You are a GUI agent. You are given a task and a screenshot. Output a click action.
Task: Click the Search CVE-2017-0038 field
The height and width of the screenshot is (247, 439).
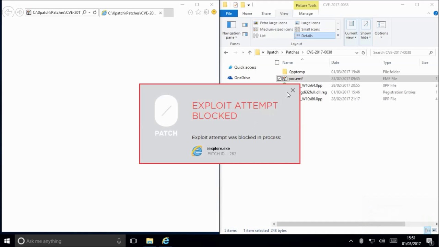(x=400, y=52)
